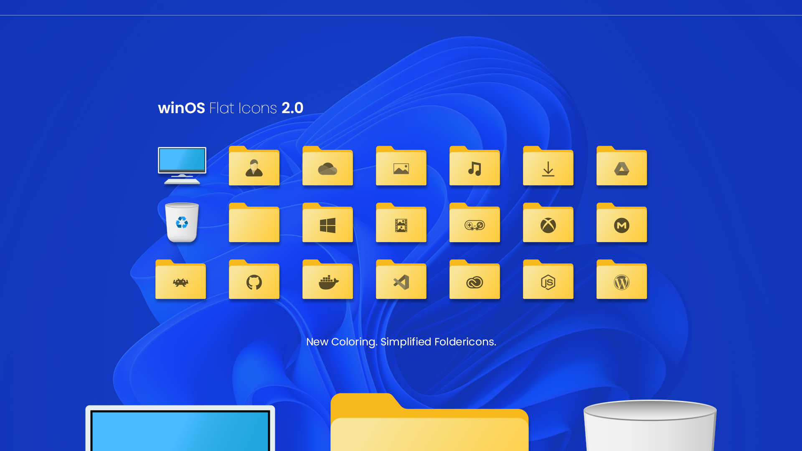Open the Visual Studio Code folder icon
The width and height of the screenshot is (802, 451).
[401, 280]
